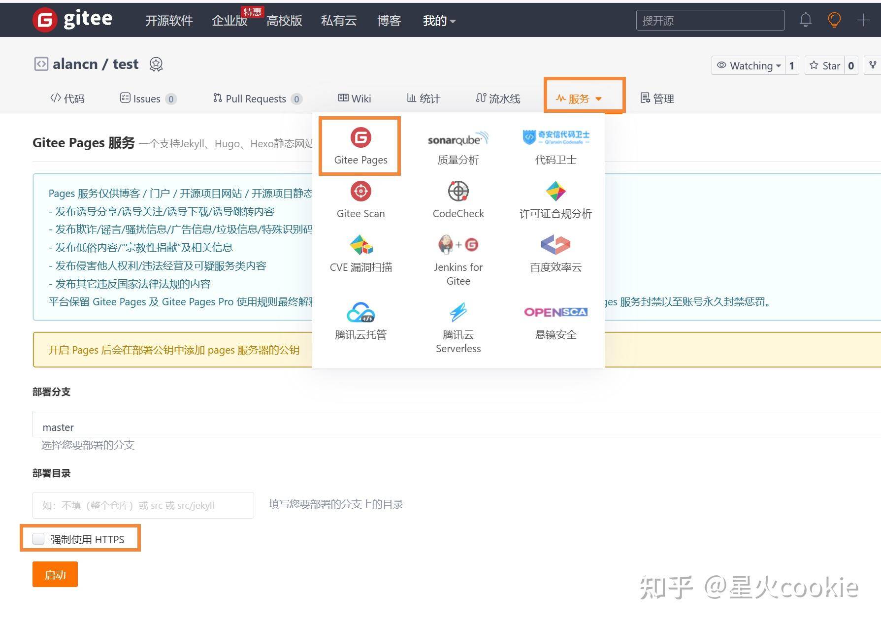The image size is (881, 623).
Task: Open Gitee Pages service icon
Action: point(360,146)
